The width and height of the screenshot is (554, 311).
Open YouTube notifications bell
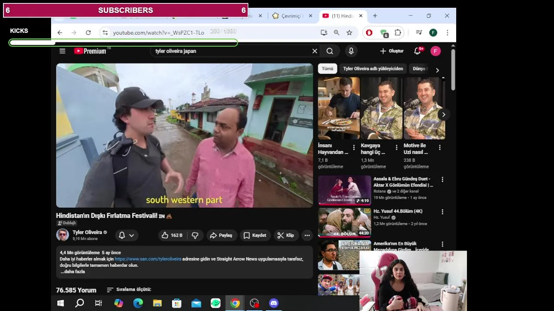[x=418, y=51]
